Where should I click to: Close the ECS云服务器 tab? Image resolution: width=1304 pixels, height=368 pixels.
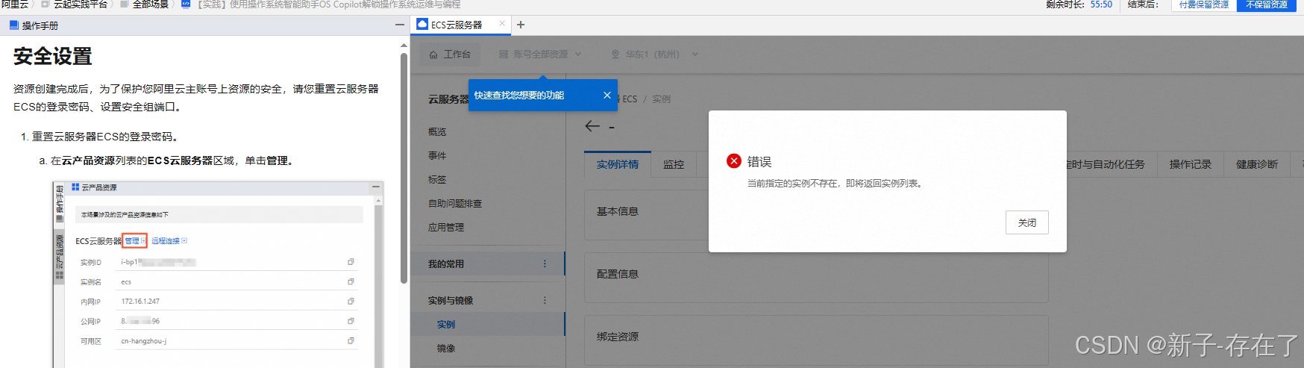click(502, 24)
